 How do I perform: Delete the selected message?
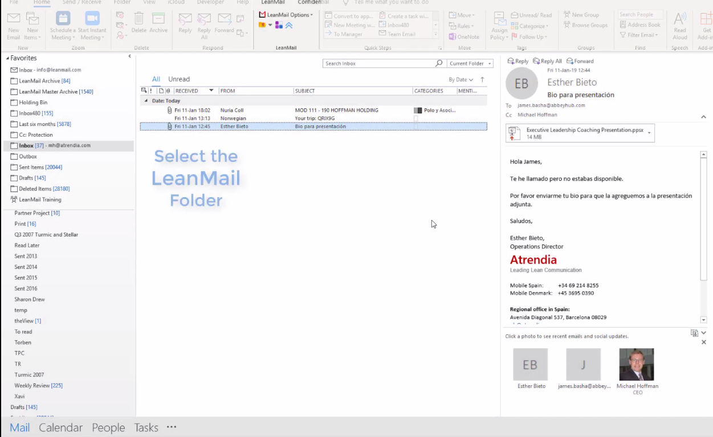(140, 22)
